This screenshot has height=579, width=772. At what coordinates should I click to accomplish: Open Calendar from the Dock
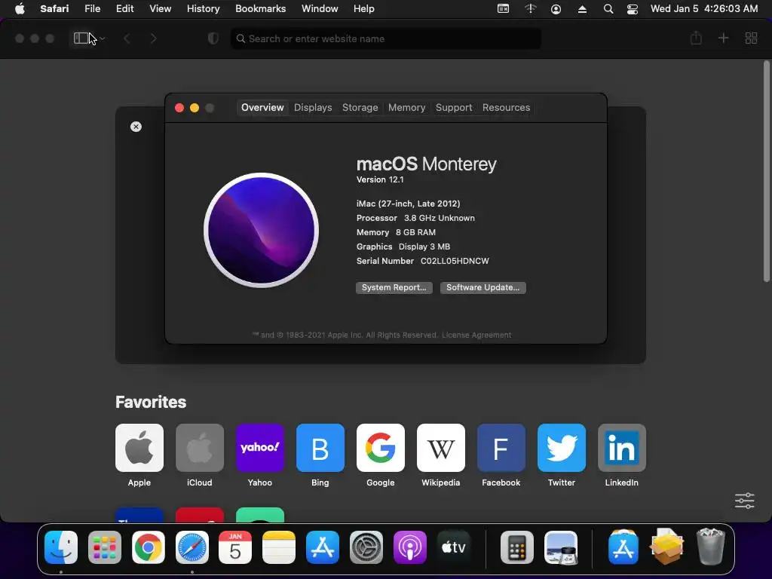click(235, 547)
